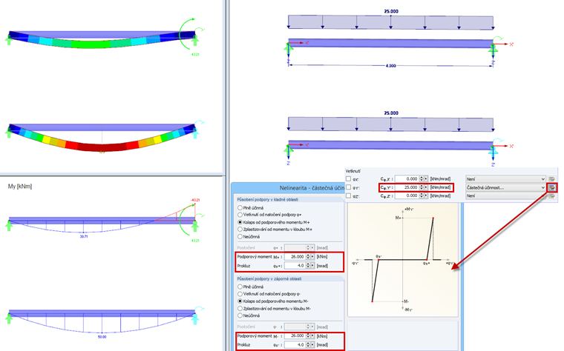564x351 pixels.
Task: Select Kolaps od podporového momentu M-
Action: pyautogui.click(x=240, y=301)
